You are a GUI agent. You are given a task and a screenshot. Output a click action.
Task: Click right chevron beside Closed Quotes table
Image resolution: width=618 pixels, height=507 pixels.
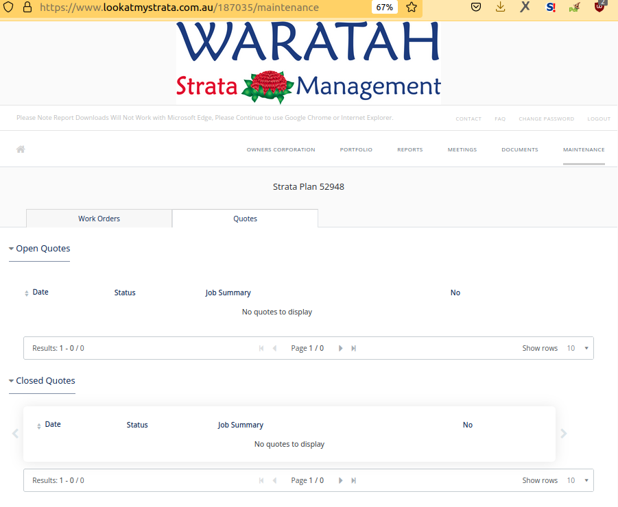point(564,434)
